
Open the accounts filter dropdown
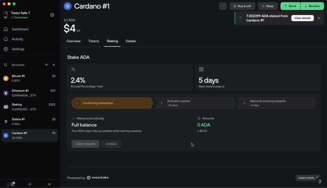[x=46, y=65]
